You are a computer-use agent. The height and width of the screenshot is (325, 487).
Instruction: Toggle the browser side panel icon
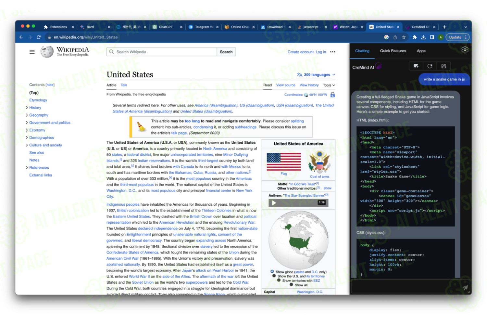(432, 37)
